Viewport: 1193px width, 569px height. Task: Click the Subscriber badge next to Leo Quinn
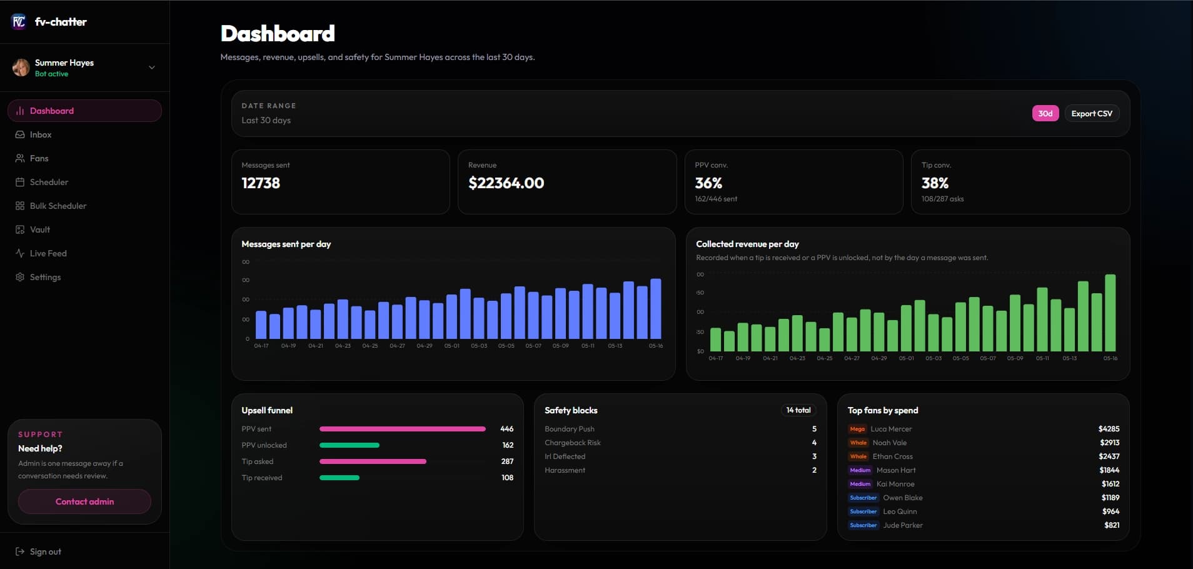coord(863,511)
